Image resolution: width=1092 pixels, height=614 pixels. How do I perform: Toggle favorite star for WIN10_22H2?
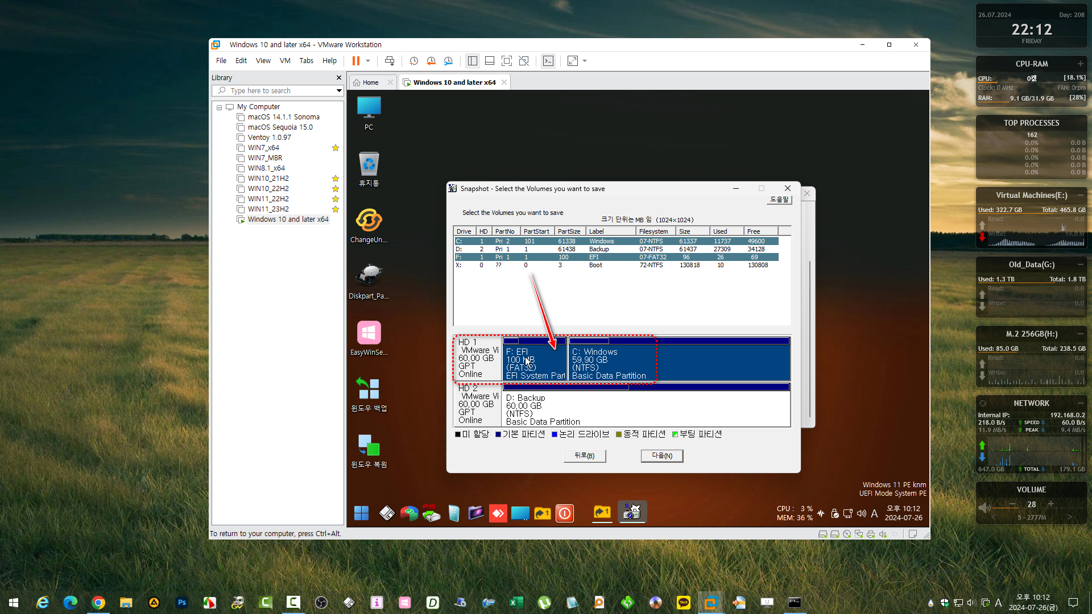click(336, 189)
